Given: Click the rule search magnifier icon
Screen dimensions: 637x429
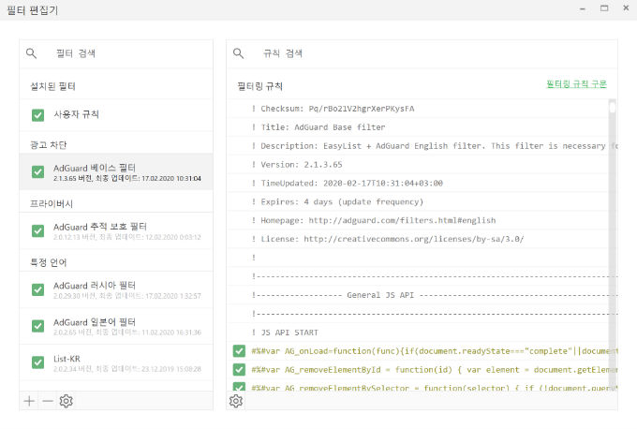Looking at the screenshot, I should pyautogui.click(x=239, y=53).
